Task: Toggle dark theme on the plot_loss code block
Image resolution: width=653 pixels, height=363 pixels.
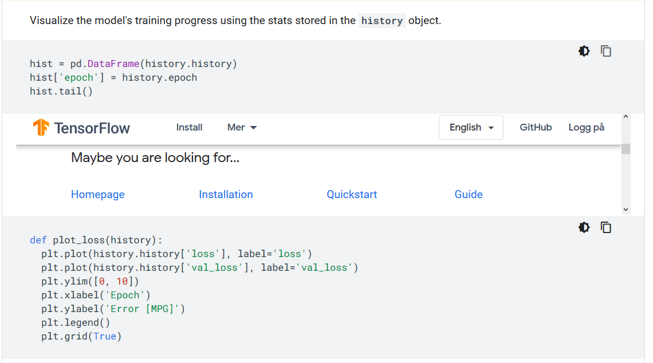Action: click(x=584, y=227)
